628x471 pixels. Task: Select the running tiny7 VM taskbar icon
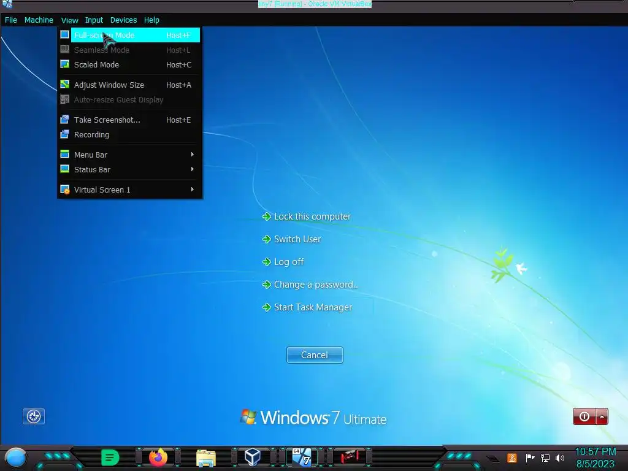[x=302, y=458]
